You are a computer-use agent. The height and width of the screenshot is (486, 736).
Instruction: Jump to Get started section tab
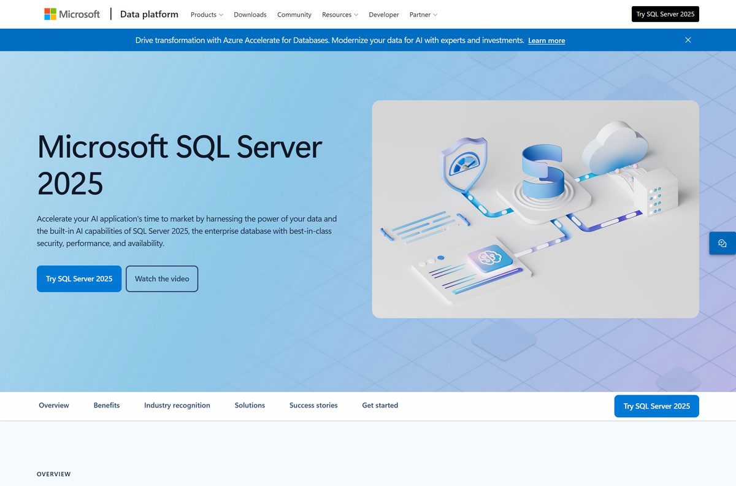[380, 406]
